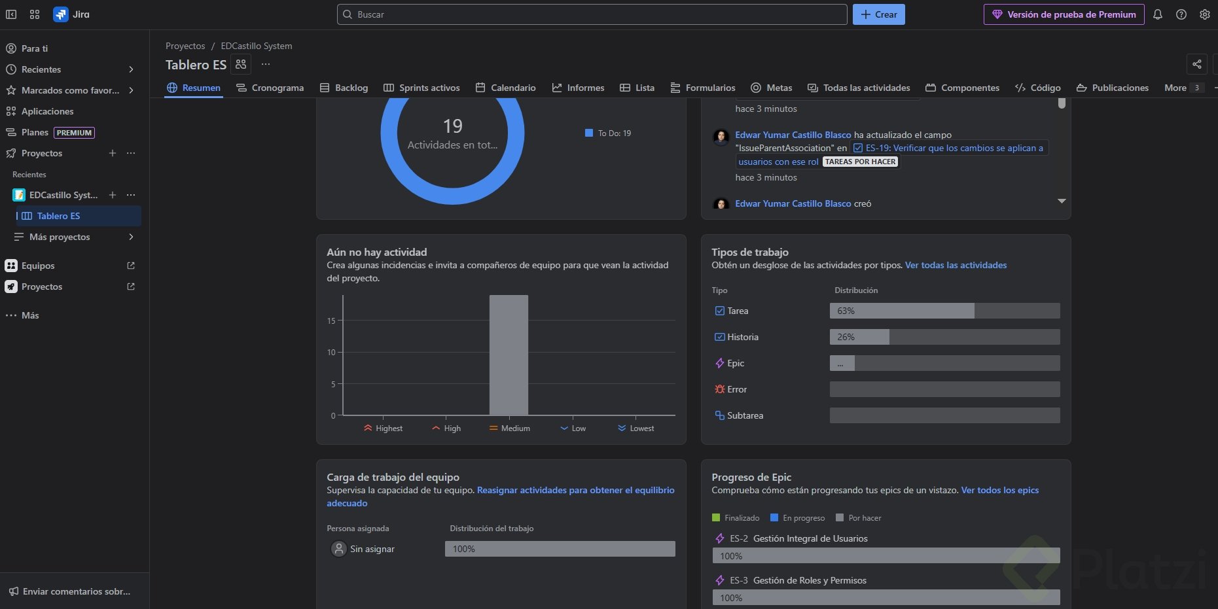The width and height of the screenshot is (1218, 609).
Task: Click the EDCastillo System project avatar icon
Action: [19, 195]
